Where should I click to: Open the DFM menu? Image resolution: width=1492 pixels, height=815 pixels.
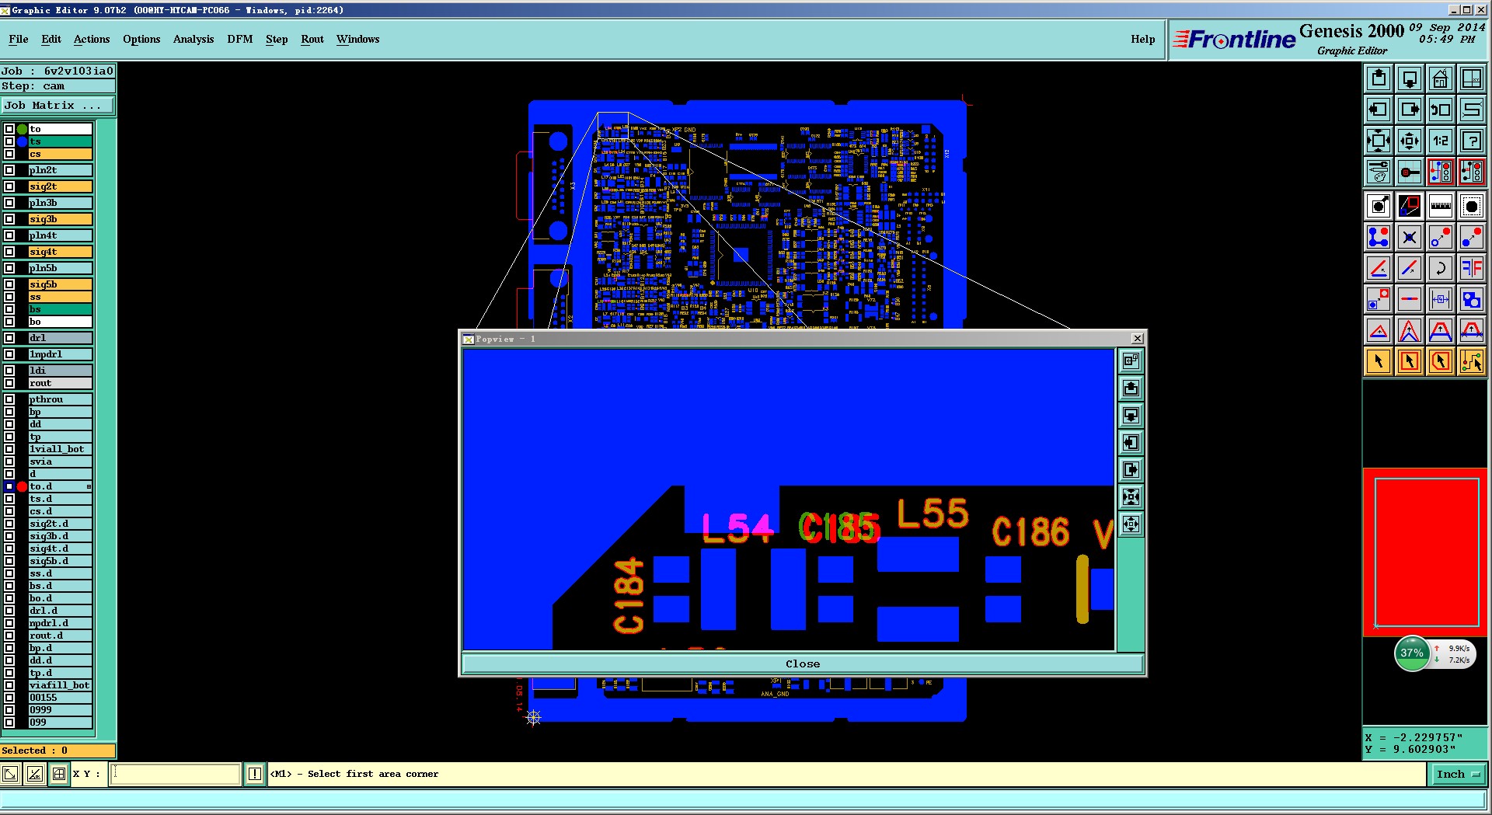pos(240,39)
